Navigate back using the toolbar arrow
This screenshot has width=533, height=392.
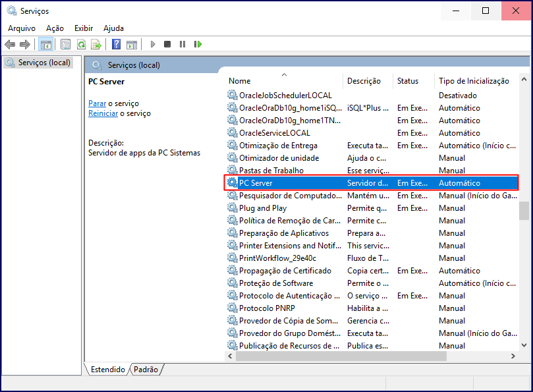pyautogui.click(x=9, y=44)
